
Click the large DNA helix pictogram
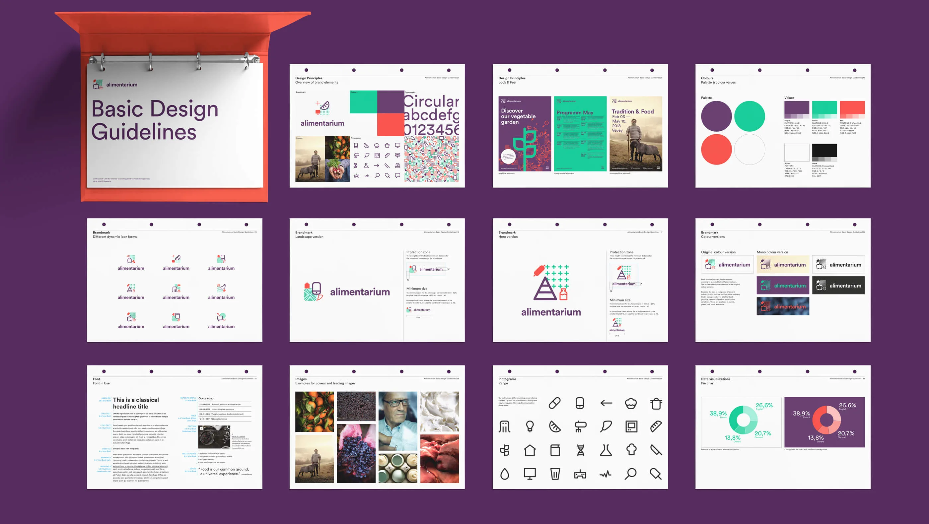coord(580,450)
